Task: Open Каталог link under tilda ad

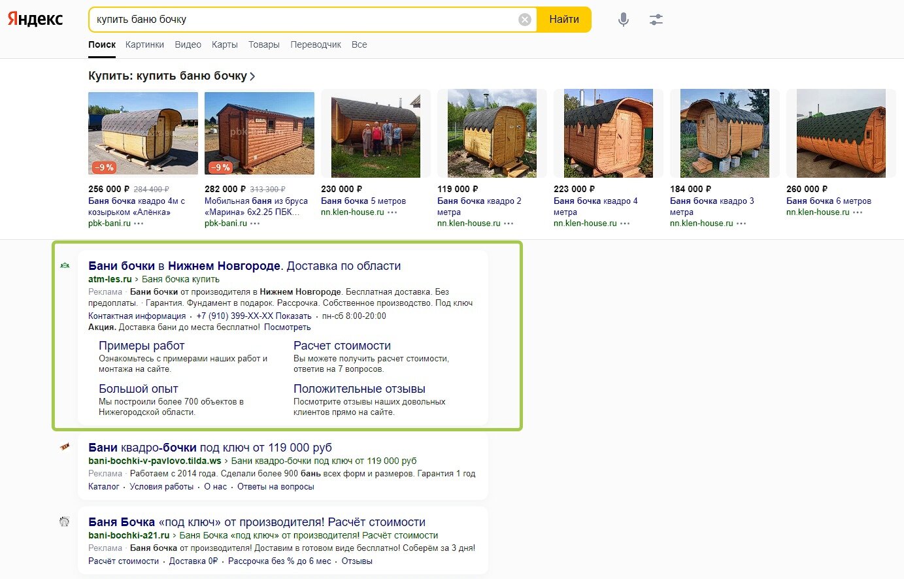Action: click(104, 487)
